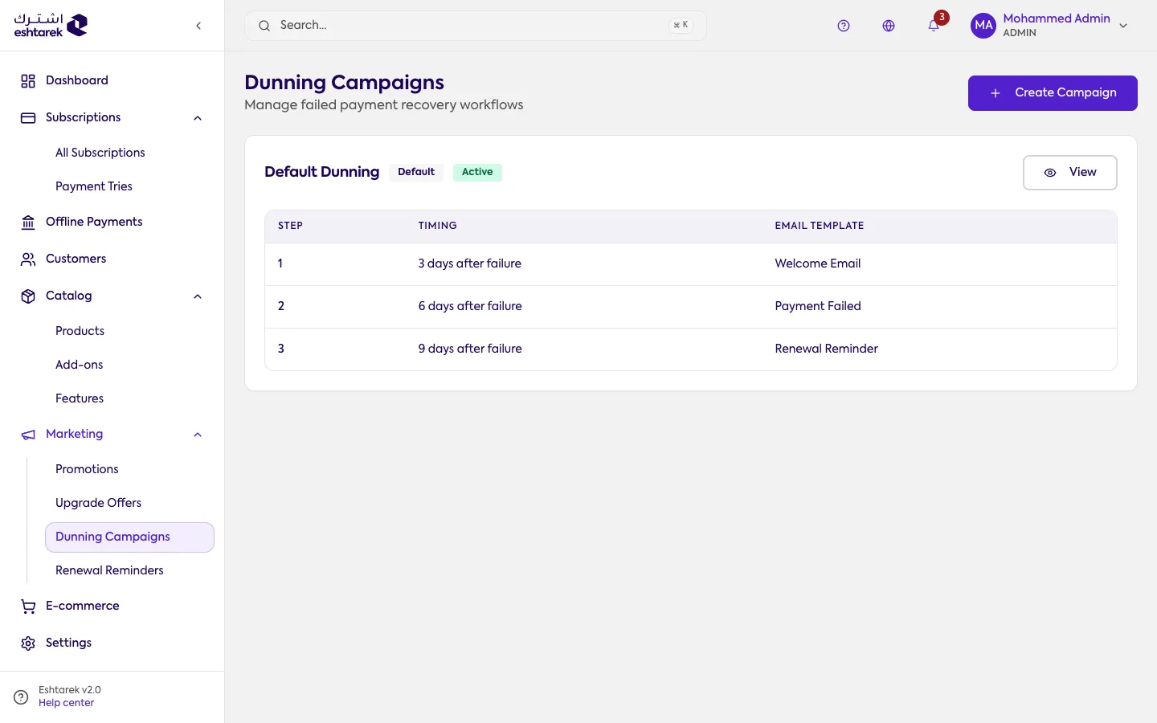Screen dimensions: 1157x723
Task: Click the Marketing megaphone icon
Action: coord(28,435)
